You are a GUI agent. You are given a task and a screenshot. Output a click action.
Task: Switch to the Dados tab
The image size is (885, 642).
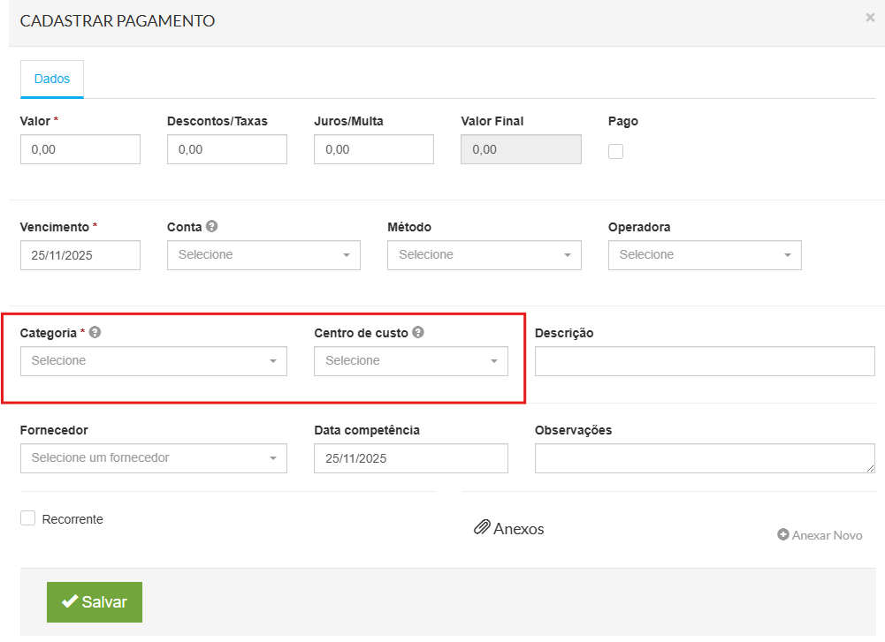click(x=52, y=79)
